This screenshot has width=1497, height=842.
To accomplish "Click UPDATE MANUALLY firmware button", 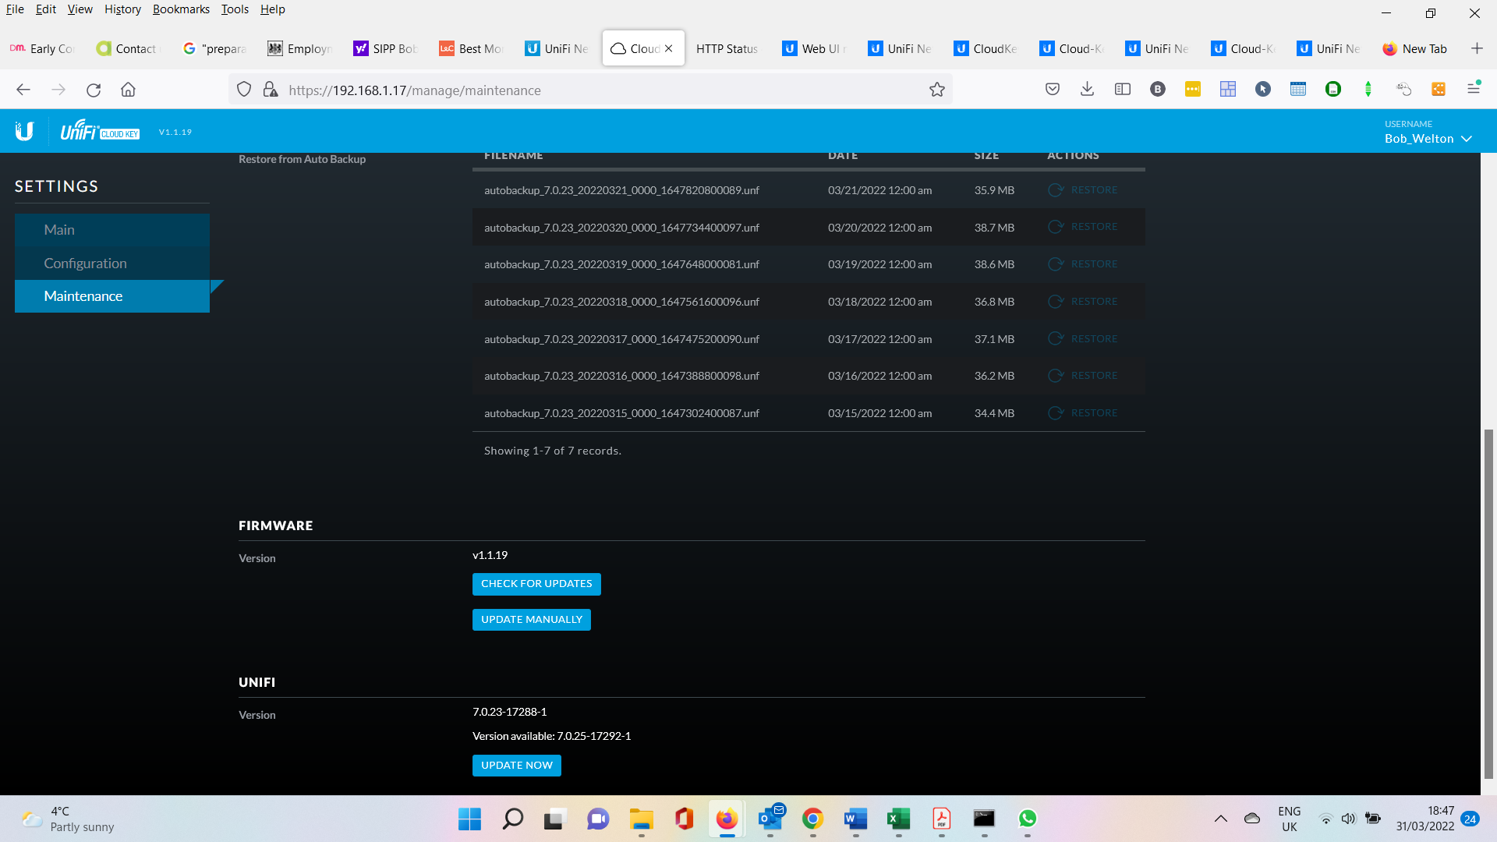I will (532, 620).
